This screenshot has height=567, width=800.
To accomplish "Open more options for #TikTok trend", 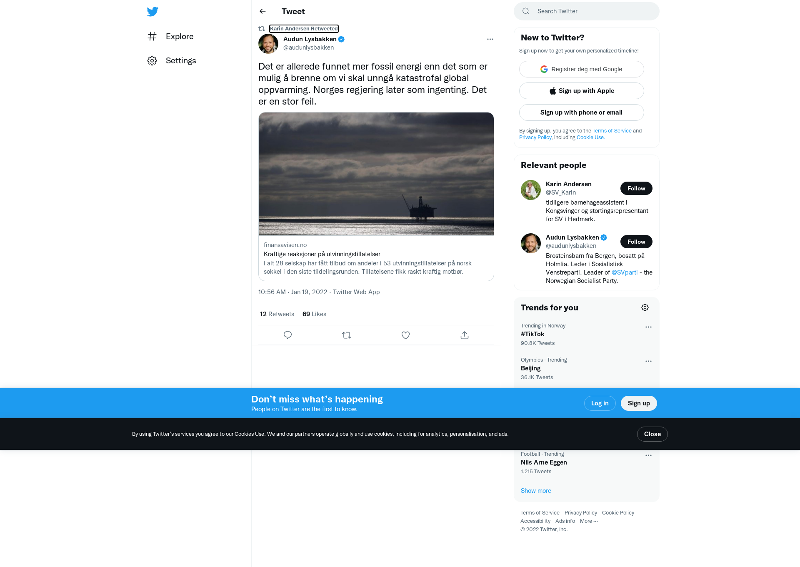I will pos(648,327).
